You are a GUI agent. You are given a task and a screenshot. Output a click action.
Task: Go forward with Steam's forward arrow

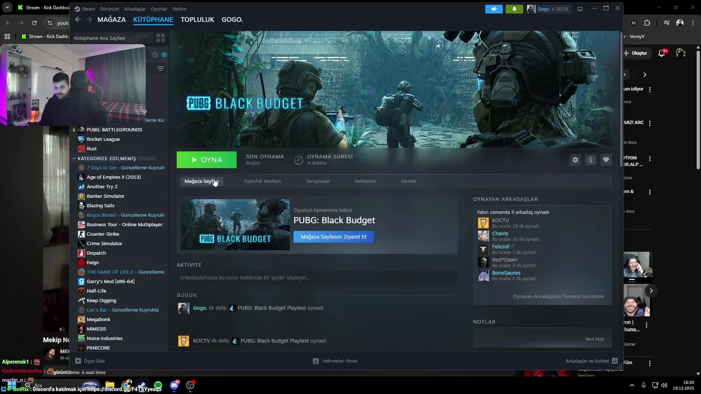89,19
